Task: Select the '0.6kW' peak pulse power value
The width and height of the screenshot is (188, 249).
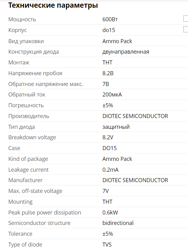Action: tap(111, 213)
